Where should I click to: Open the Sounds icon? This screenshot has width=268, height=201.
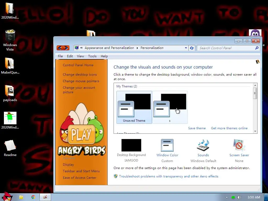[203, 145]
